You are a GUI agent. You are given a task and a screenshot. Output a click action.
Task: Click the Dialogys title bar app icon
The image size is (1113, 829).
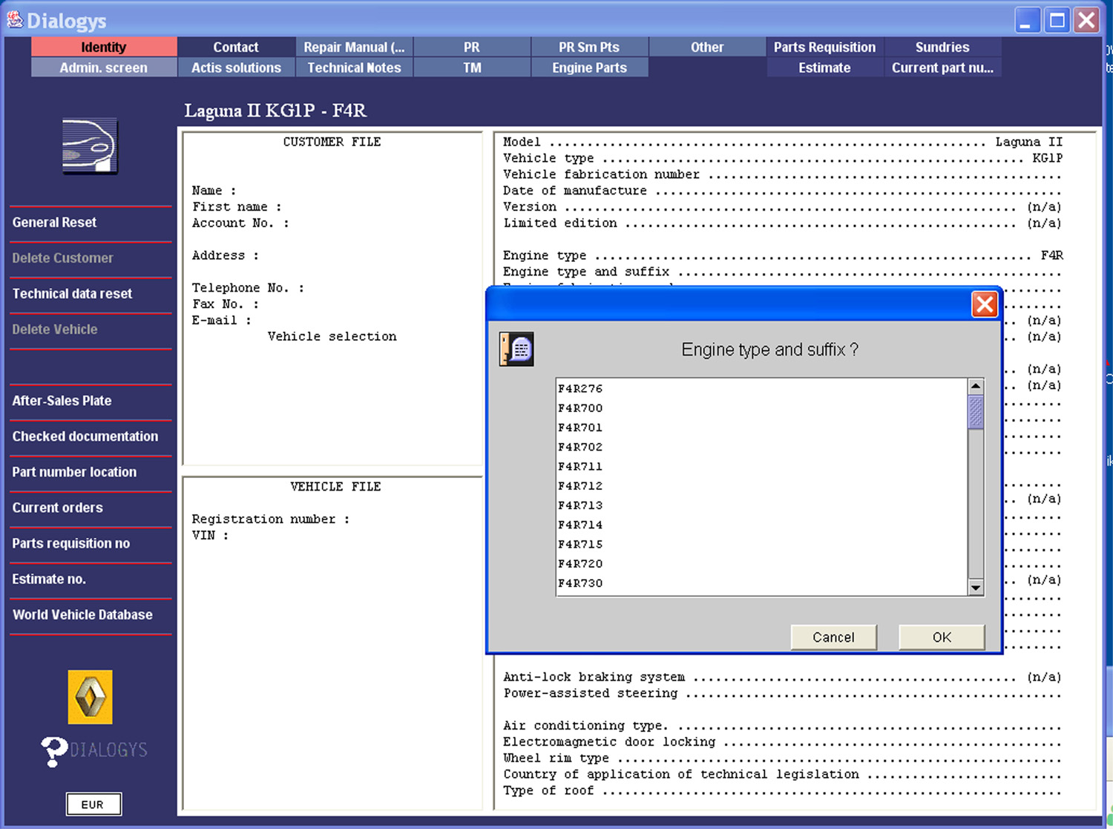14,20
